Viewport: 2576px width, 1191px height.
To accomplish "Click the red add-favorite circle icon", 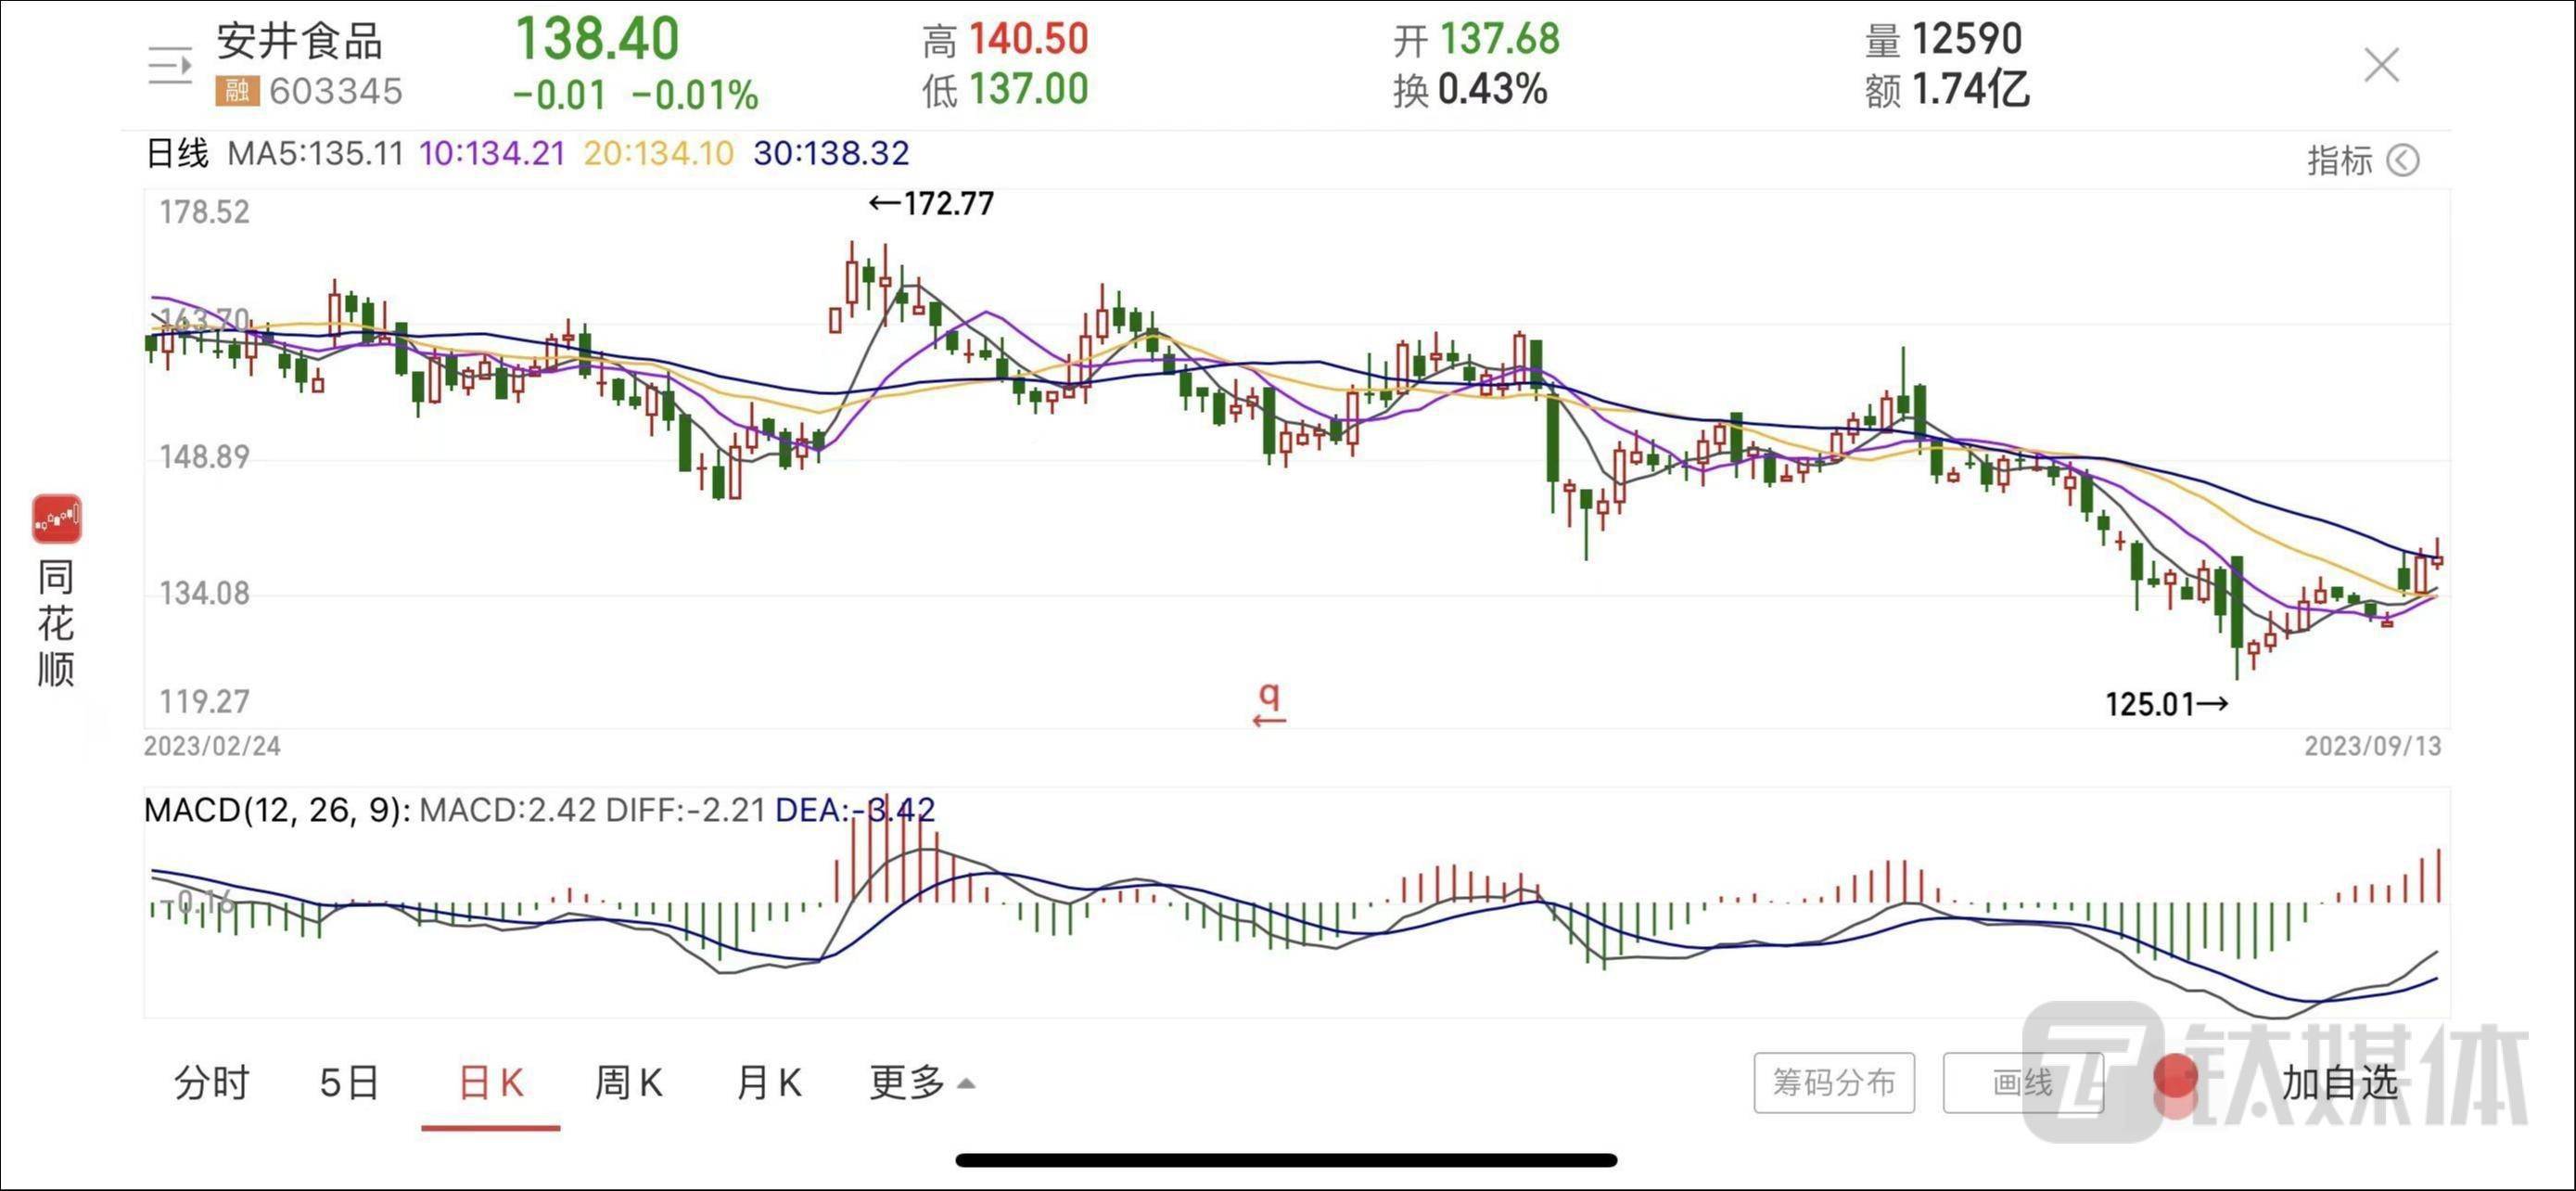I will (2175, 1079).
